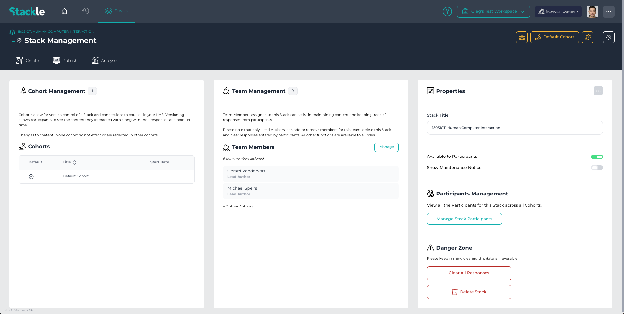Click the Publish icon
624x314 pixels.
56,60
